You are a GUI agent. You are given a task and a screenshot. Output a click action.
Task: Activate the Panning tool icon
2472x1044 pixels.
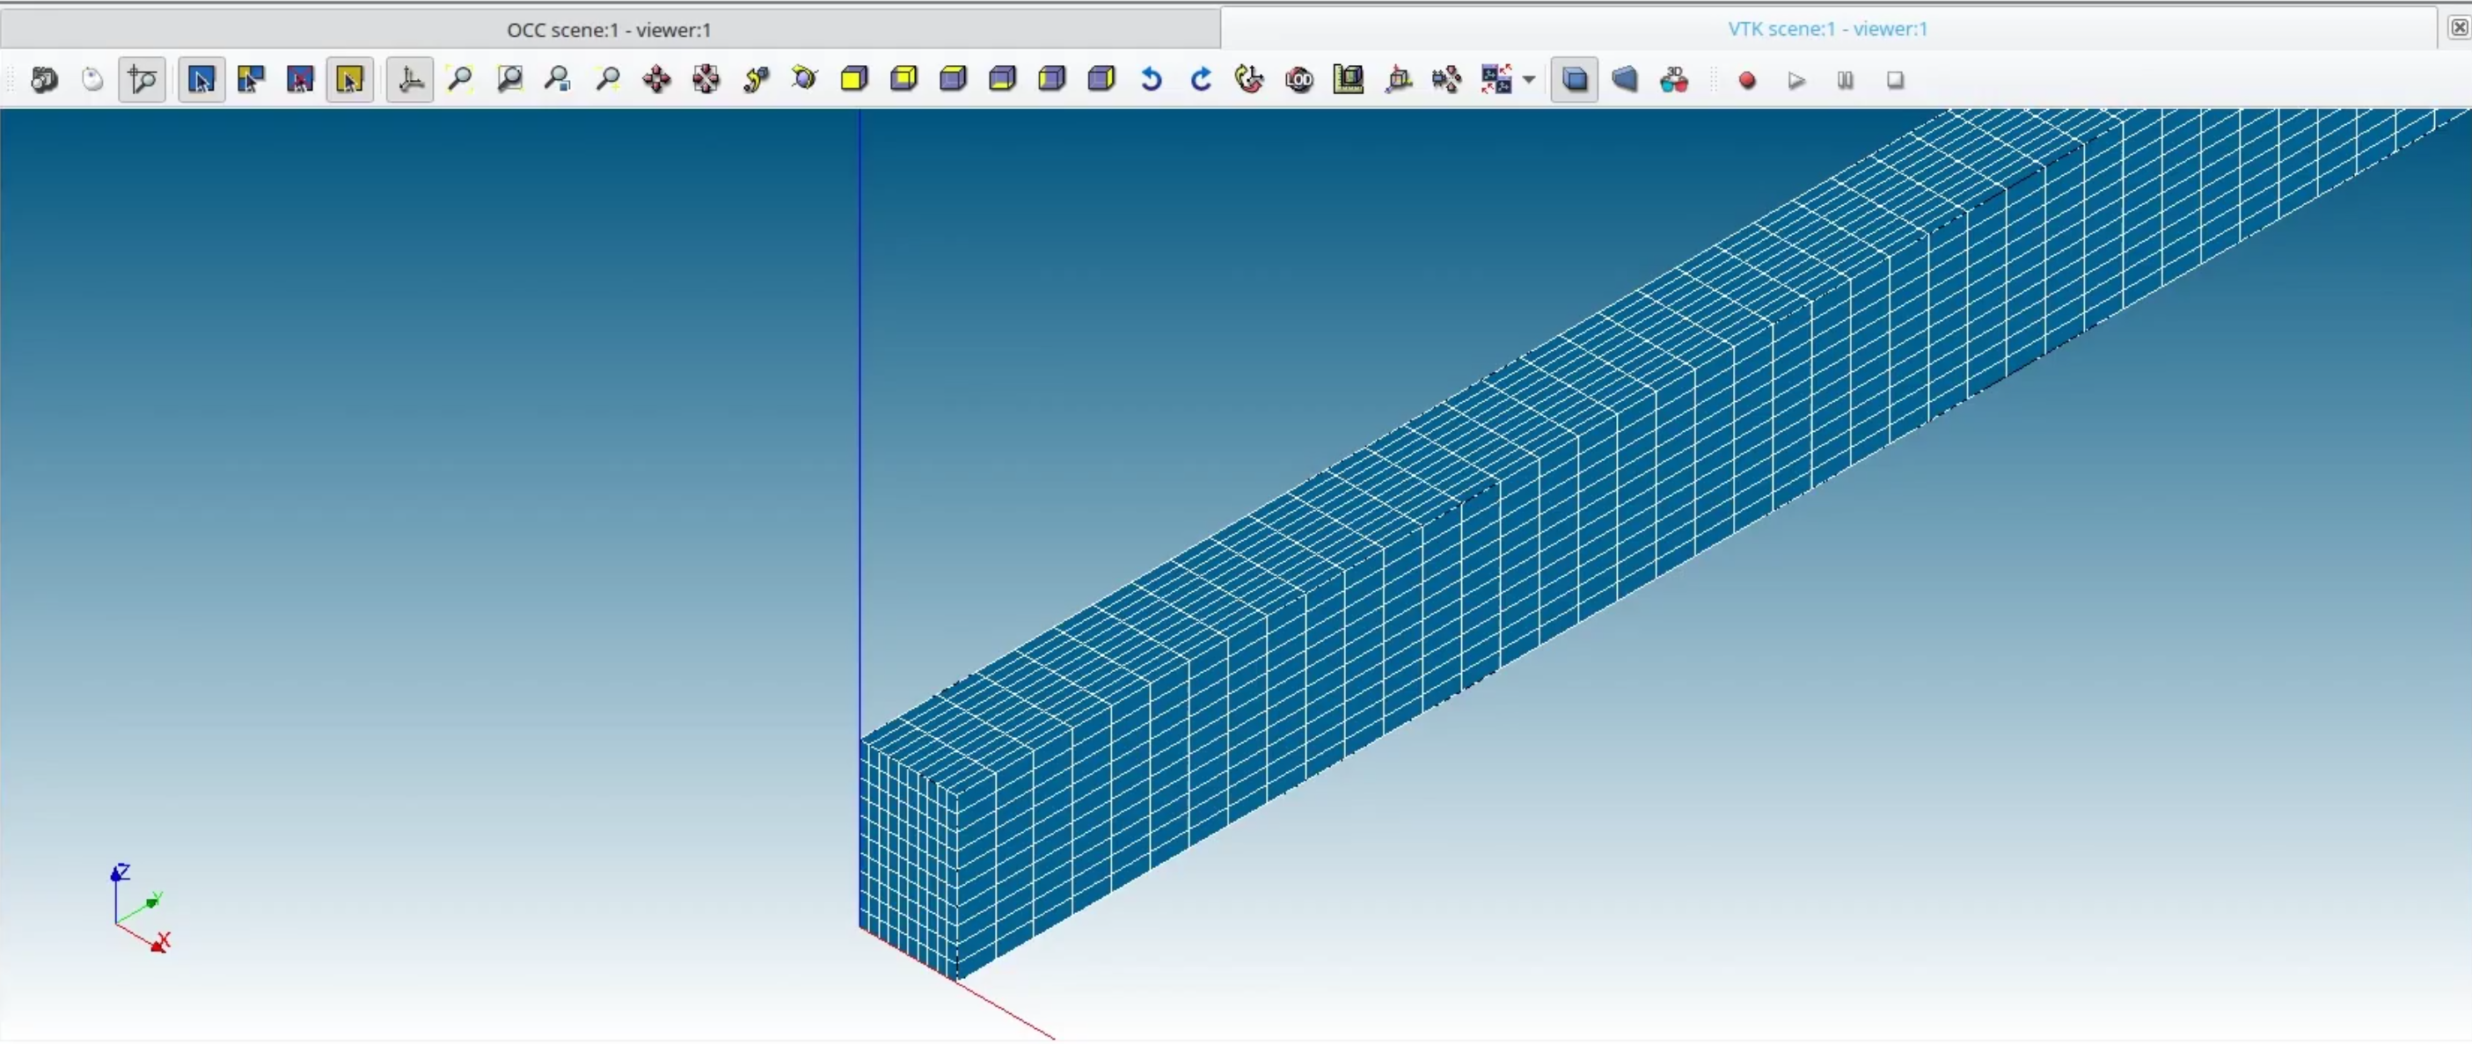(x=656, y=80)
